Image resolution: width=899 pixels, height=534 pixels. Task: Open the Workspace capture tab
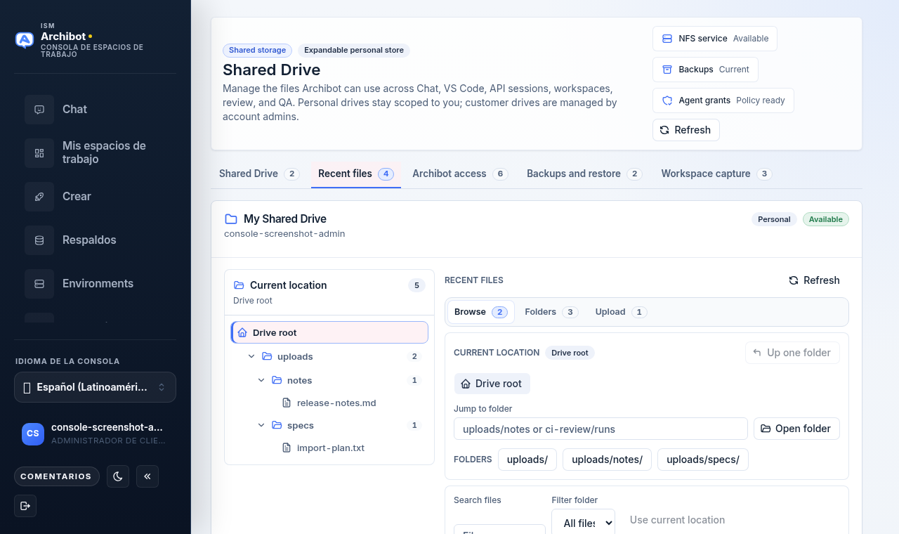716,174
